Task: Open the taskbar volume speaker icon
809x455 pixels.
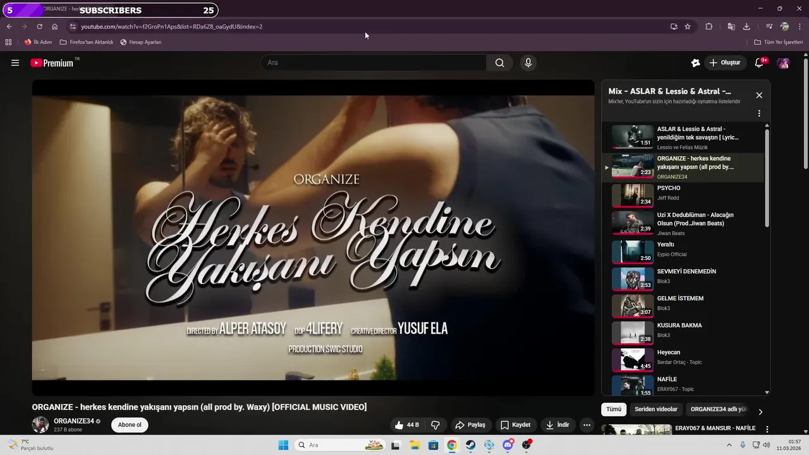Action: click(765, 445)
